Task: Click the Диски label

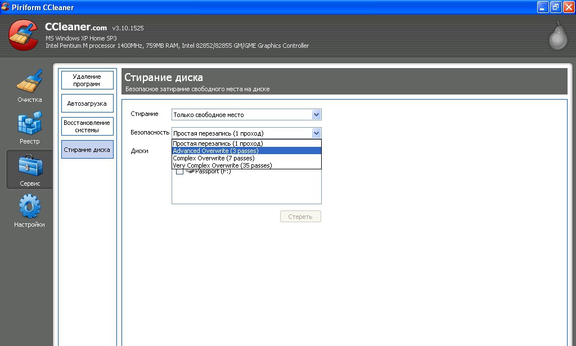Action: click(139, 151)
